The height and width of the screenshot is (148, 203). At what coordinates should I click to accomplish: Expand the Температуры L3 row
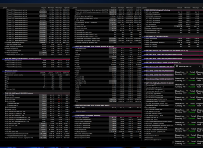click(5, 105)
